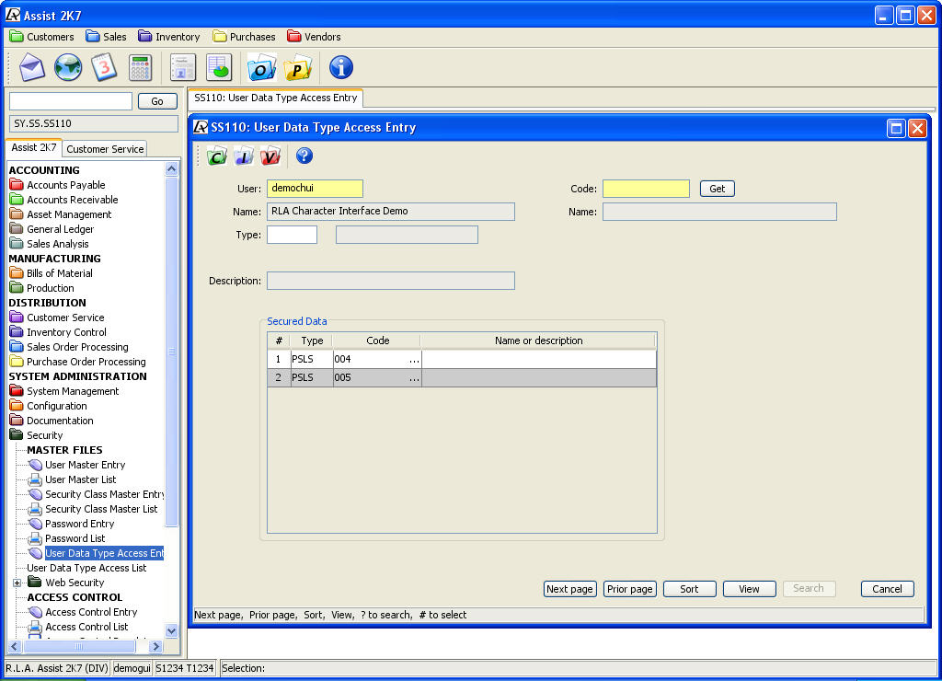This screenshot has height=681, width=942.
Task: Open the General Ledger folder
Action: (x=52, y=229)
